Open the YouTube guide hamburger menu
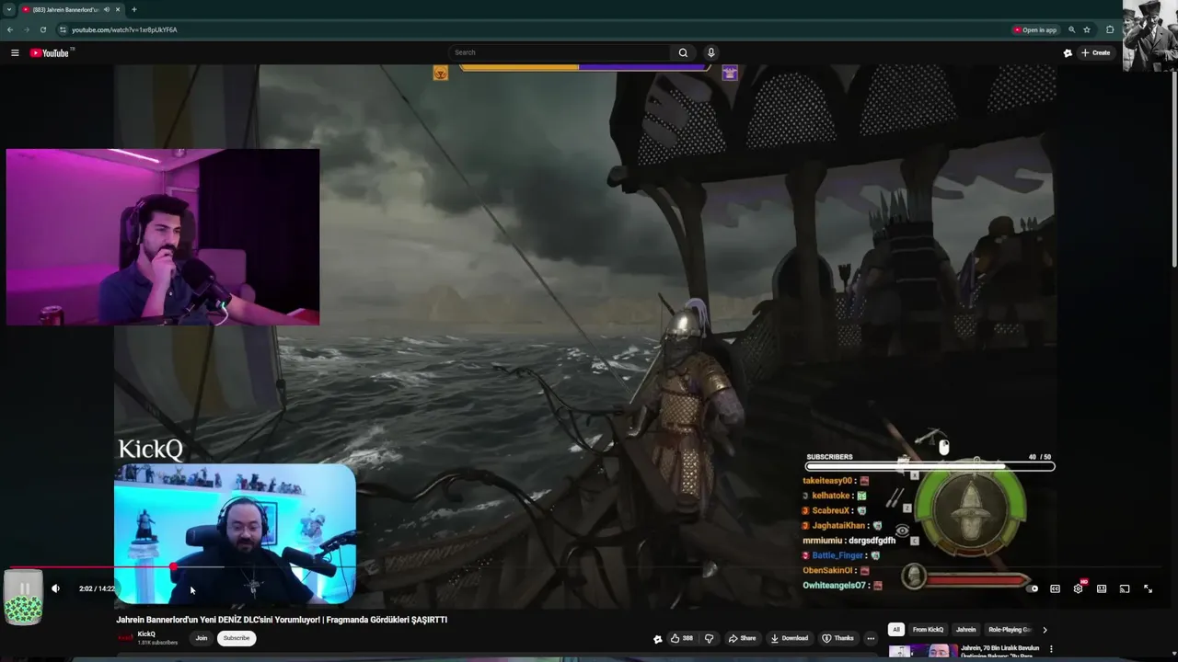The height and width of the screenshot is (662, 1178). tap(15, 52)
